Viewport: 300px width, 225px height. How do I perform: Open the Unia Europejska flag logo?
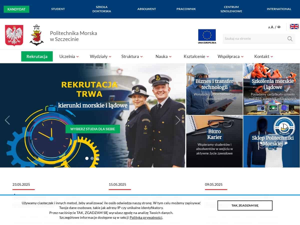[x=207, y=36]
